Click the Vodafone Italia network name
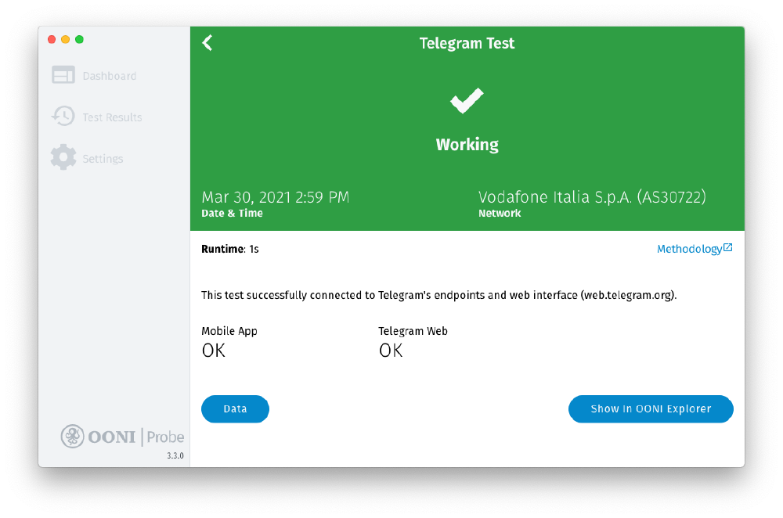The image size is (783, 518). [x=592, y=197]
